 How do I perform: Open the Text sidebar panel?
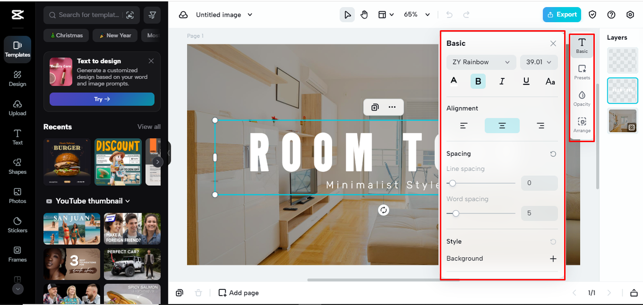[x=18, y=137]
